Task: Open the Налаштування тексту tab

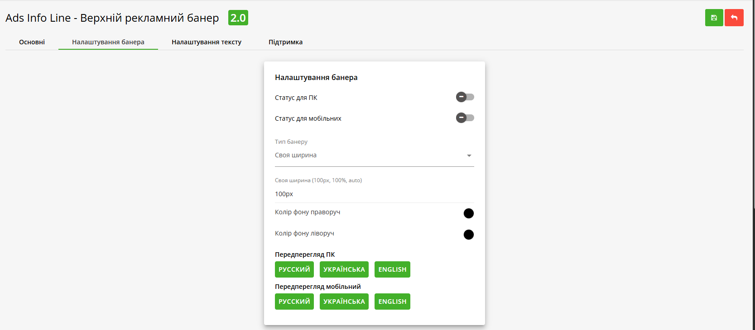Action: (x=206, y=42)
